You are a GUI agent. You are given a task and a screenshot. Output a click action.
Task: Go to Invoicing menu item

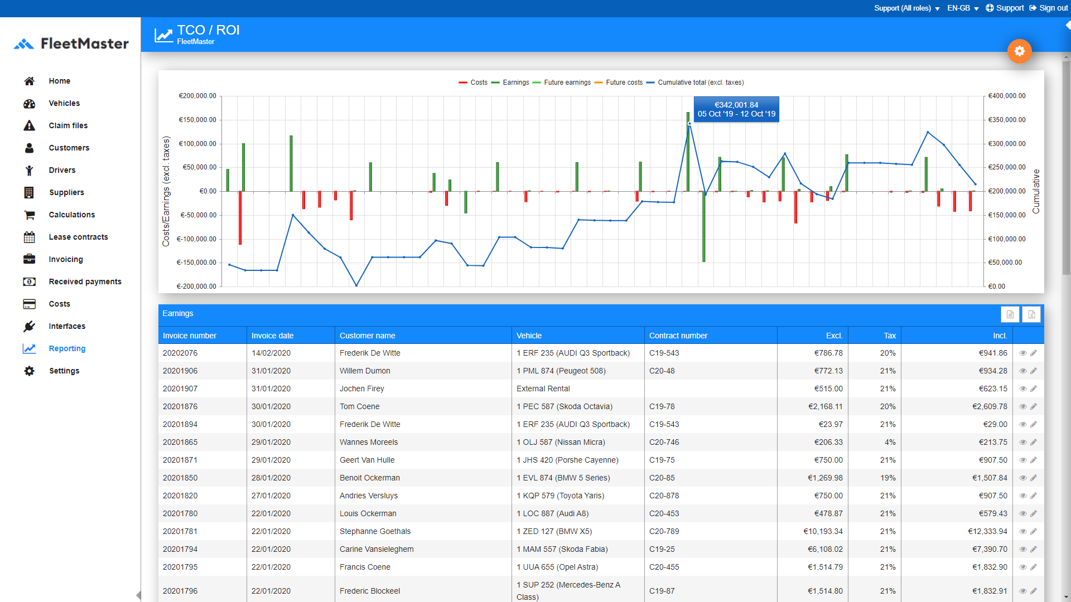66,260
